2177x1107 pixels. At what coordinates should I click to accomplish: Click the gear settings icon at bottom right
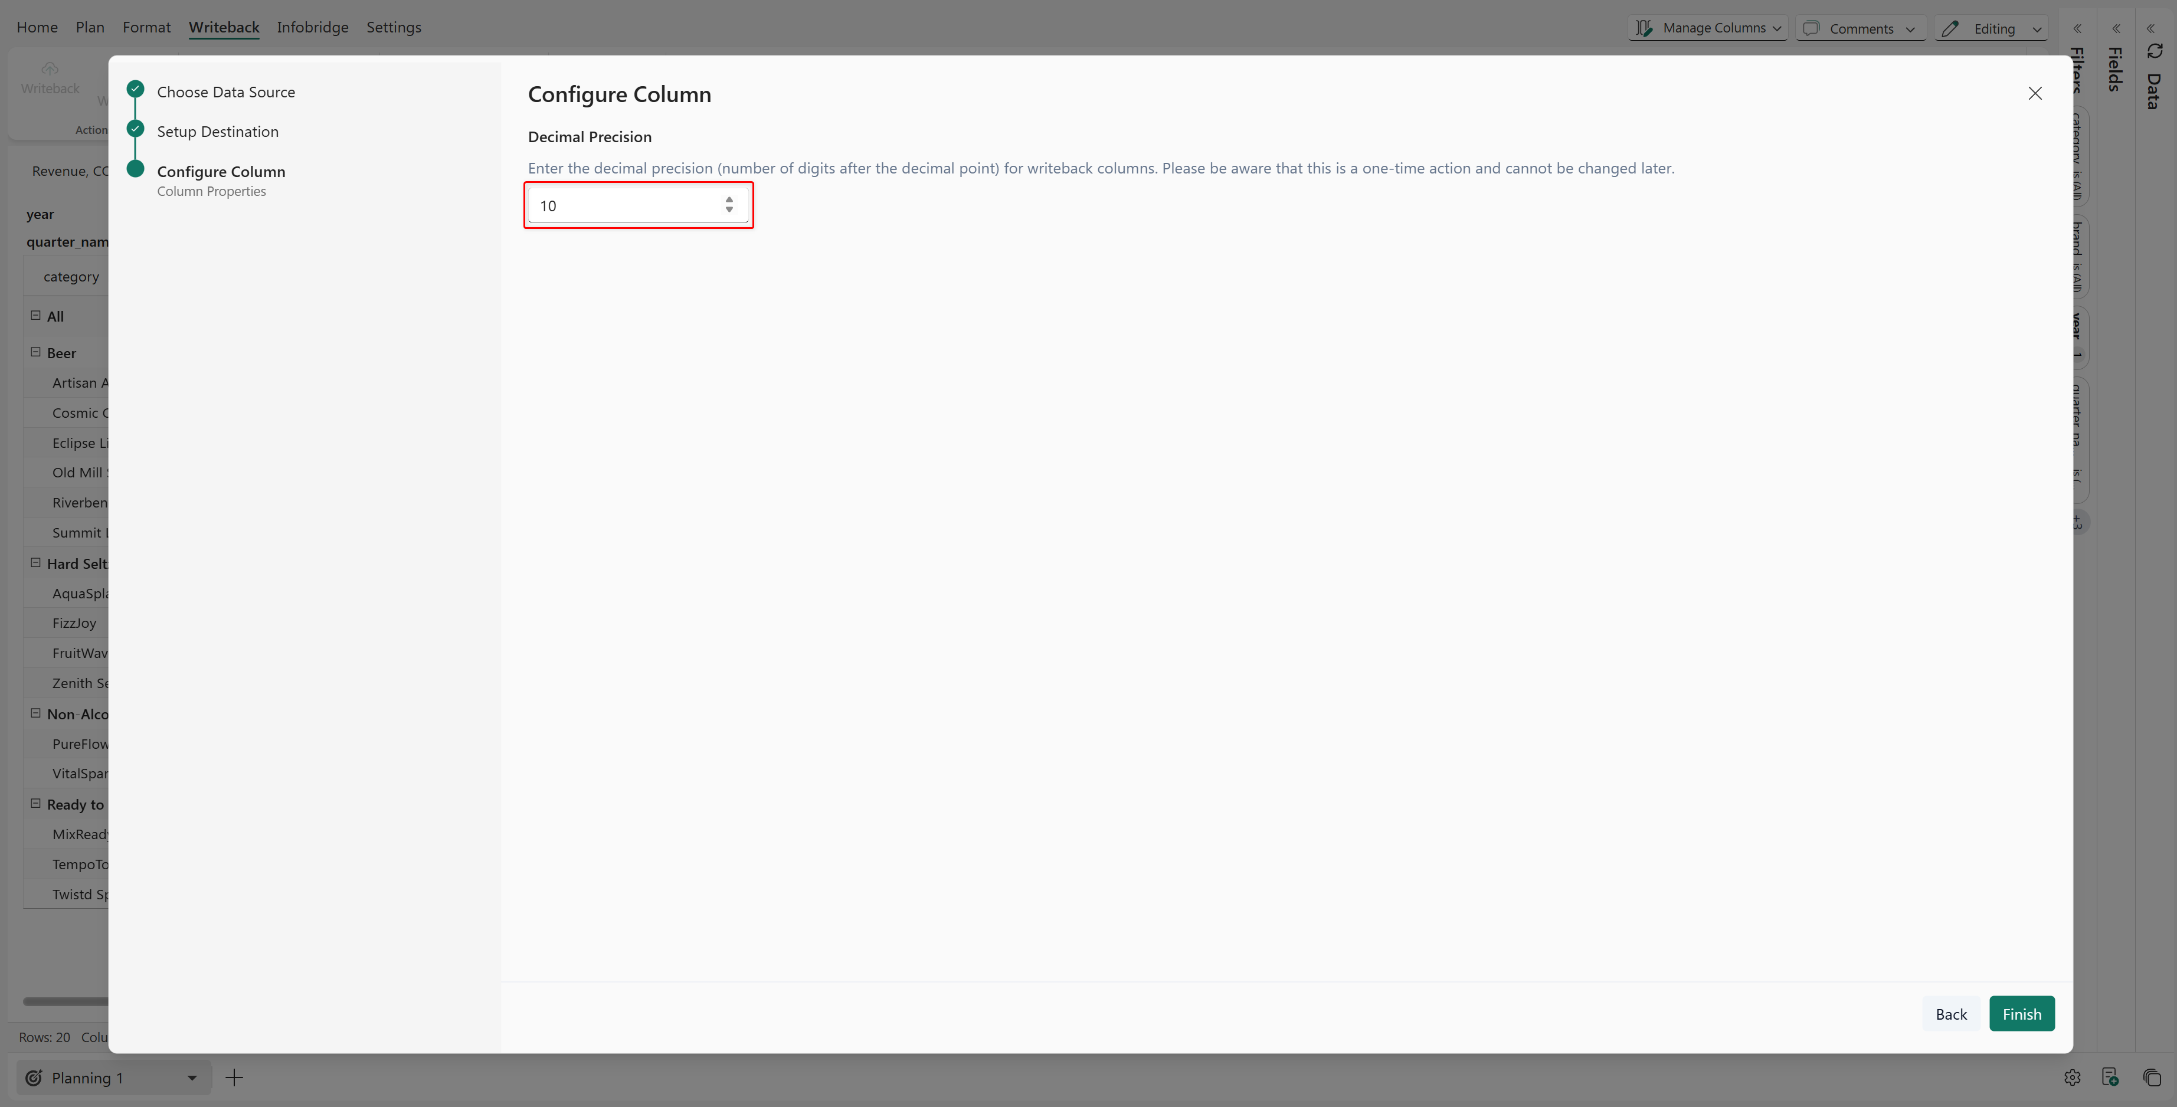(x=2071, y=1076)
